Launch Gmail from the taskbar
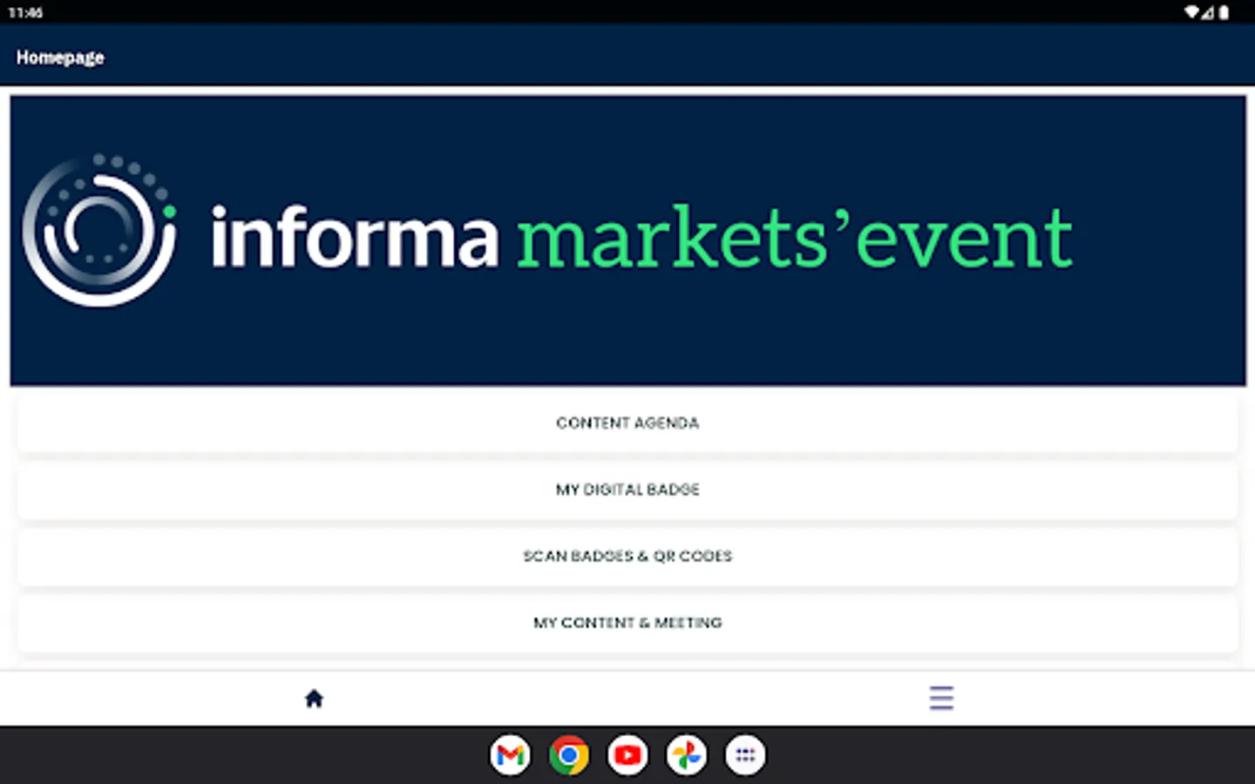The width and height of the screenshot is (1255, 784). pos(510,755)
